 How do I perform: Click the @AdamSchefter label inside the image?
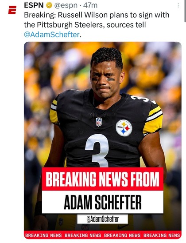[103, 219]
